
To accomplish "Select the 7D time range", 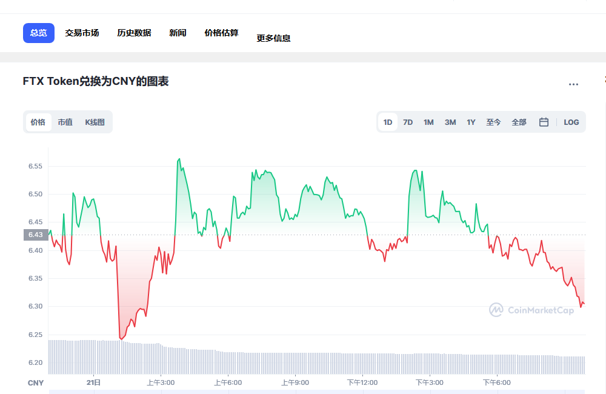I will point(407,121).
